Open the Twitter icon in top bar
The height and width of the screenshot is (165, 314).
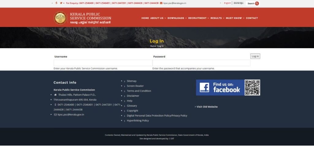61,3
